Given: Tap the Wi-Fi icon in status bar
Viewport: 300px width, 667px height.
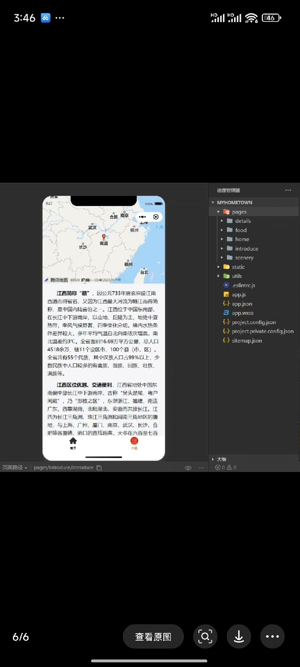Looking at the screenshot, I should [251, 18].
